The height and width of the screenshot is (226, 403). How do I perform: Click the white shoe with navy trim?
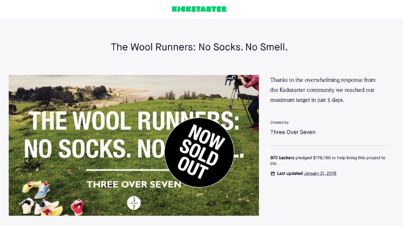[27, 205]
